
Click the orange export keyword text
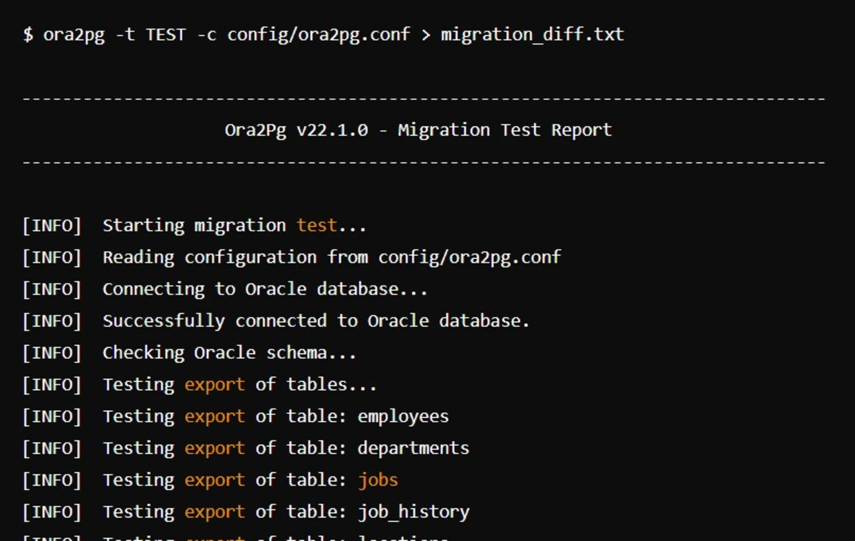click(214, 384)
